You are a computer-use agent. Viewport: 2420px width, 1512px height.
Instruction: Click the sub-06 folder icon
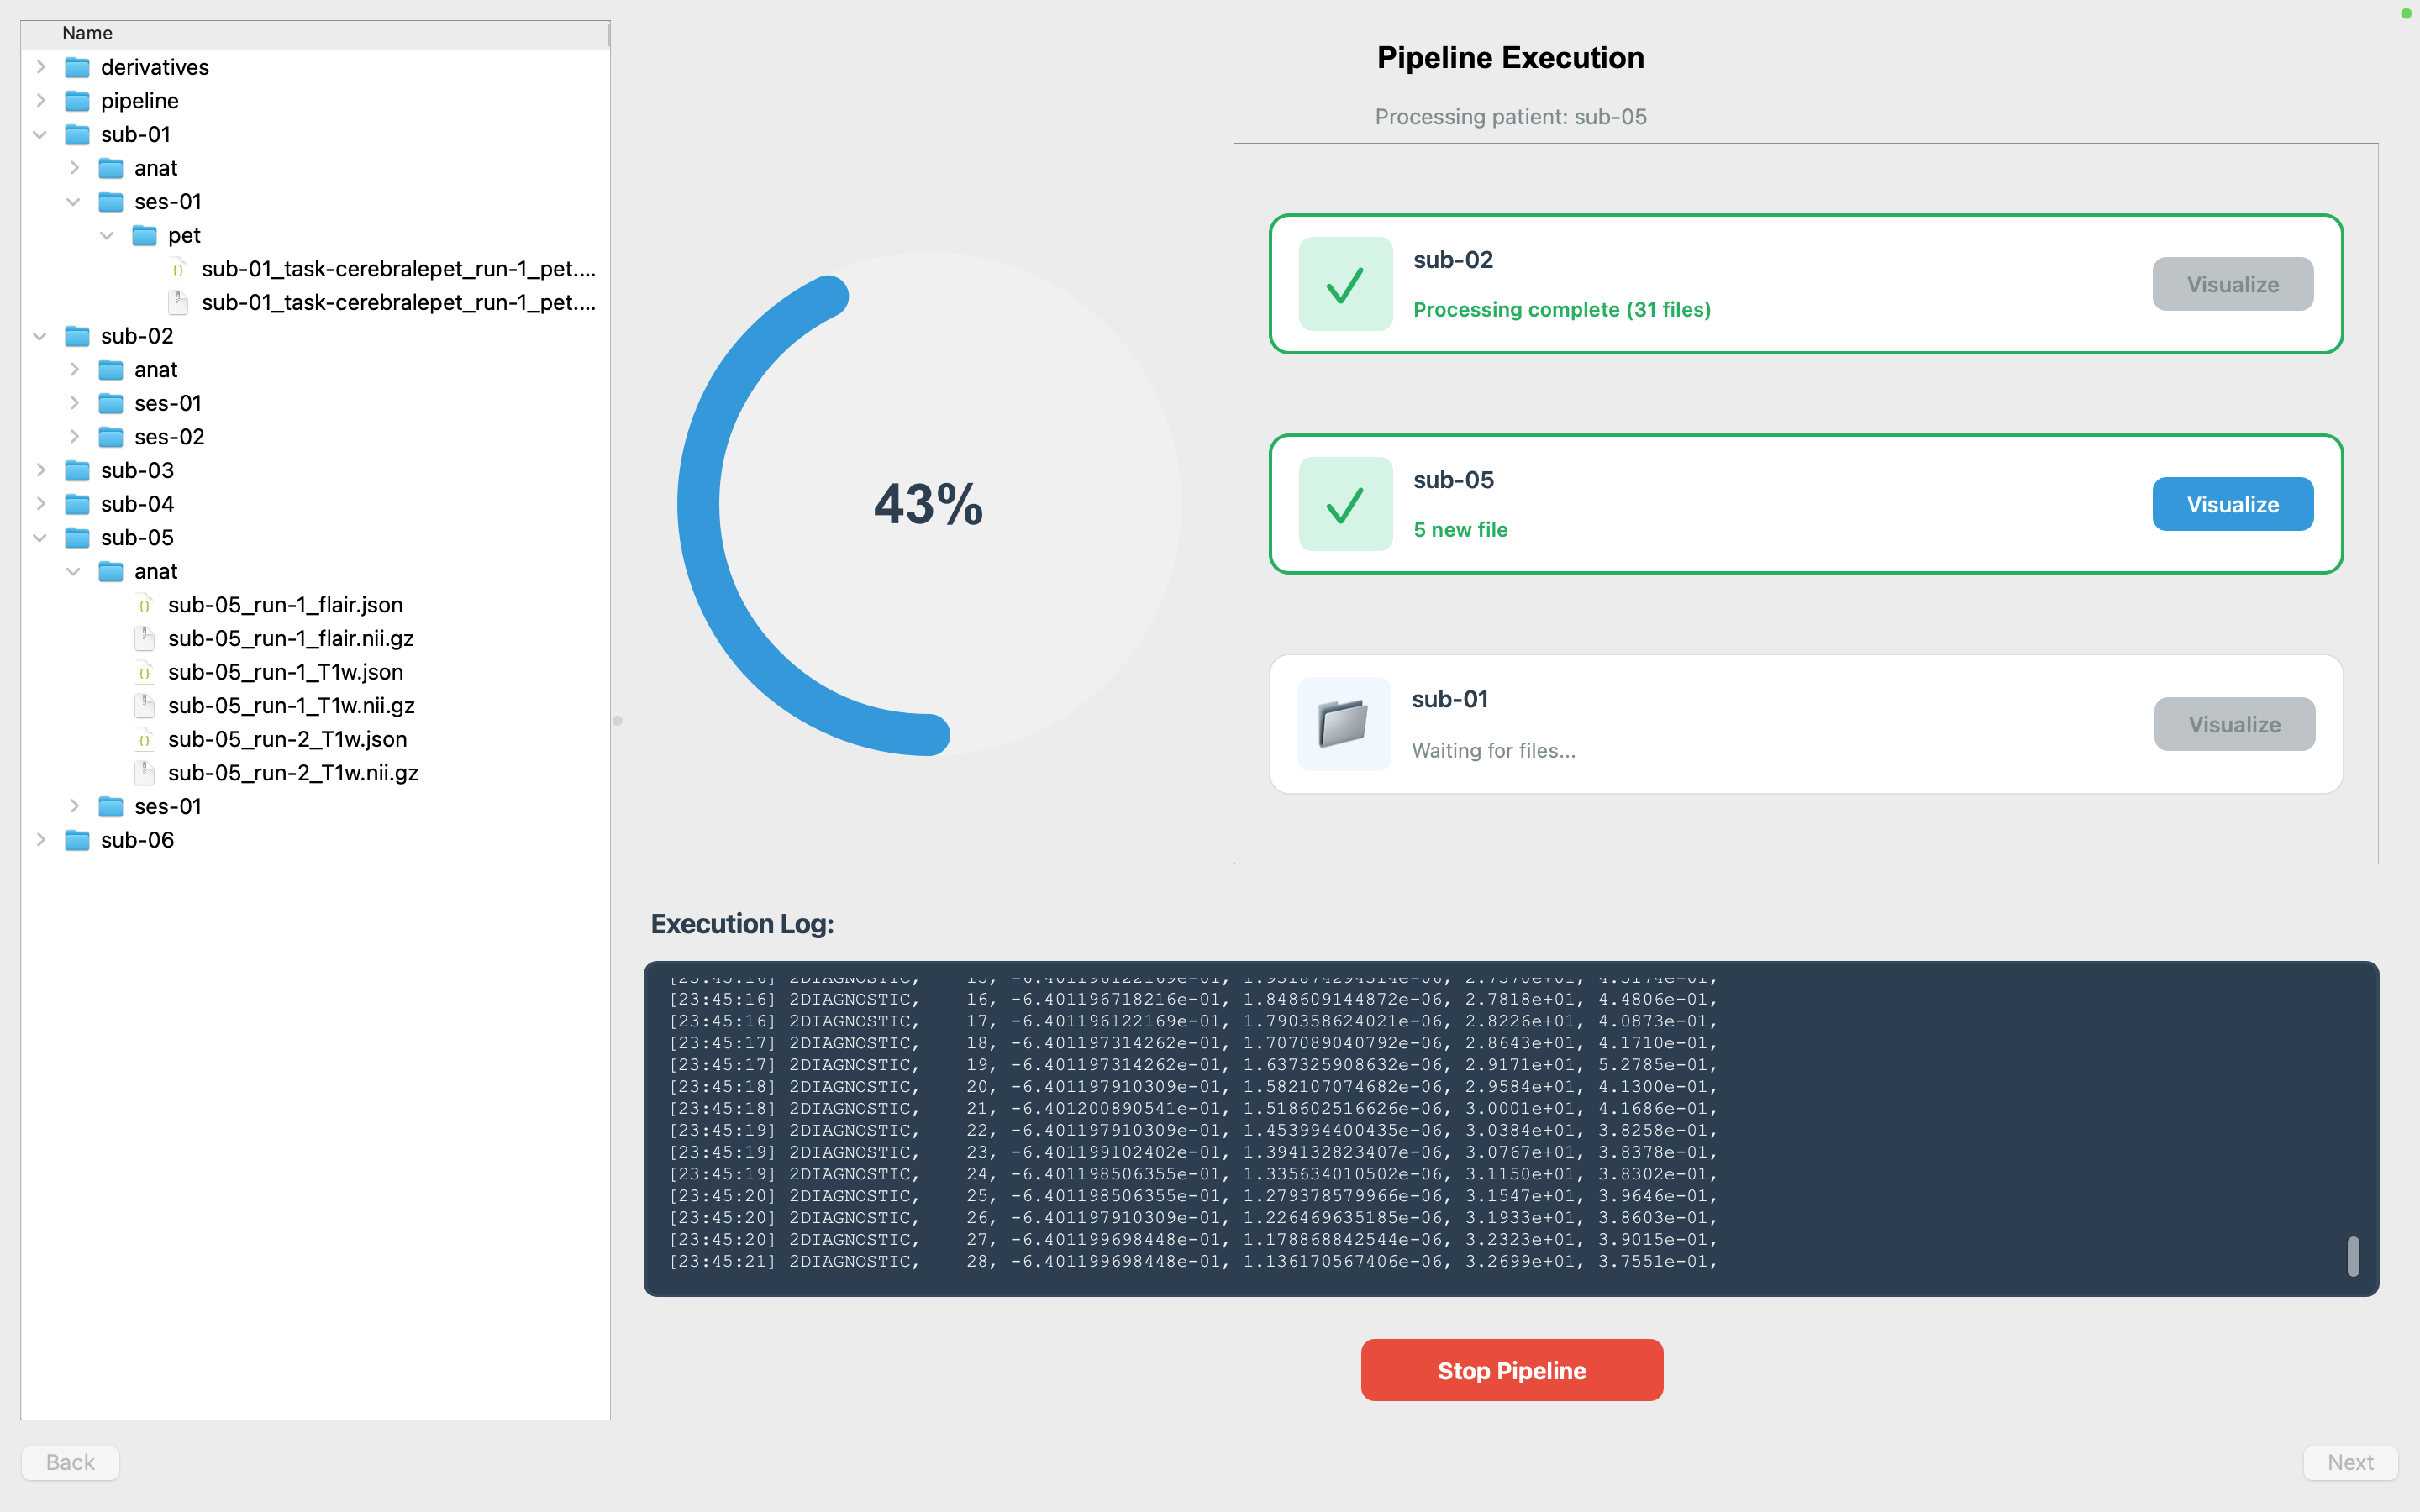tap(77, 840)
